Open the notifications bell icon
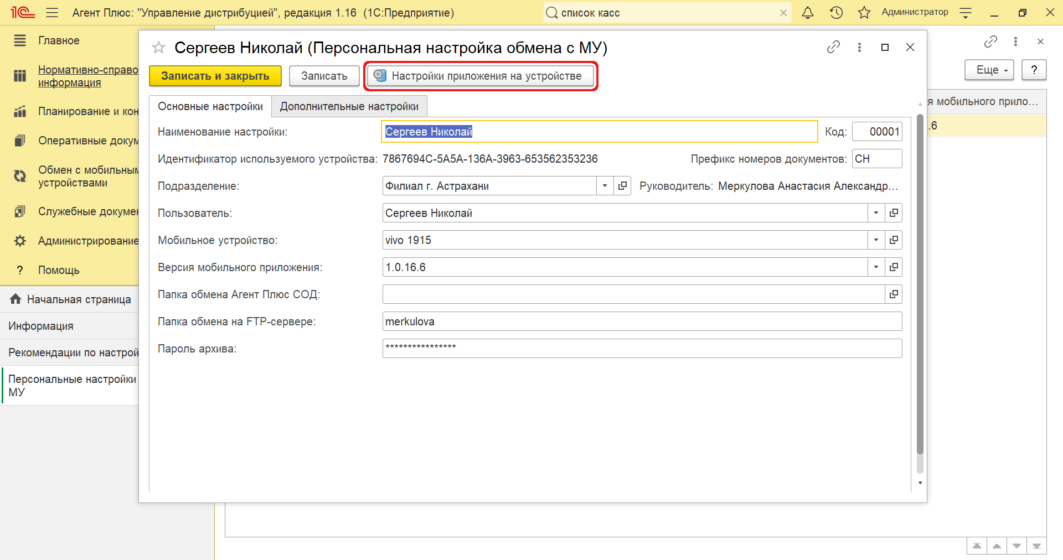Viewport: 1063px width, 560px height. pyautogui.click(x=808, y=13)
